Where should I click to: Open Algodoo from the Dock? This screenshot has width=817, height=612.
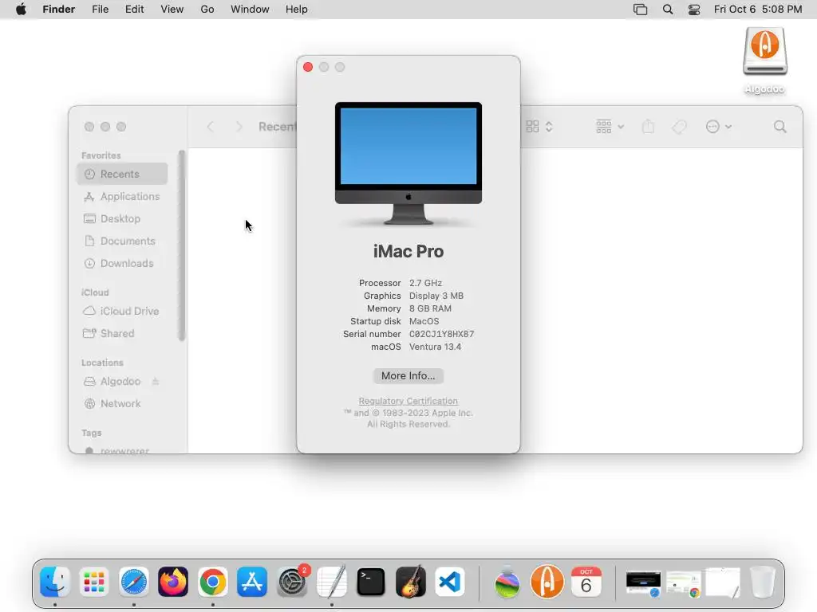pyautogui.click(x=547, y=582)
